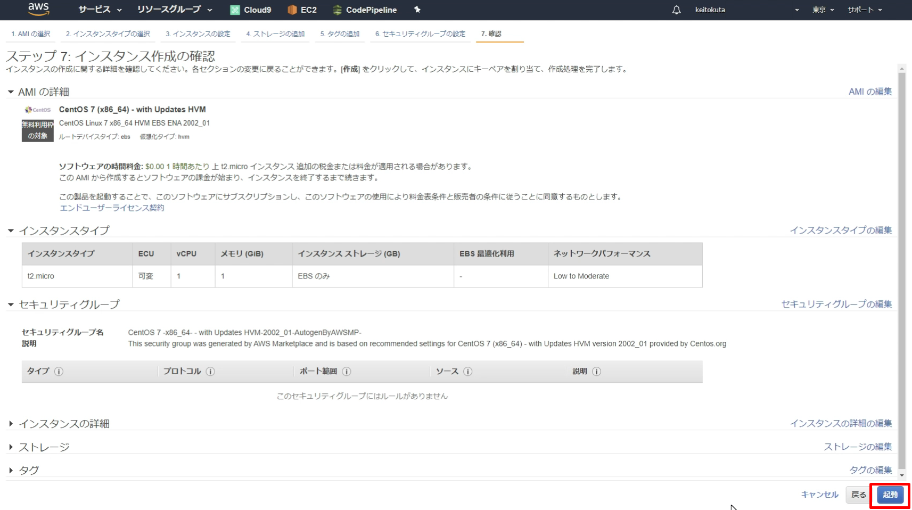
Task: Click the キャンセル link
Action: click(820, 495)
